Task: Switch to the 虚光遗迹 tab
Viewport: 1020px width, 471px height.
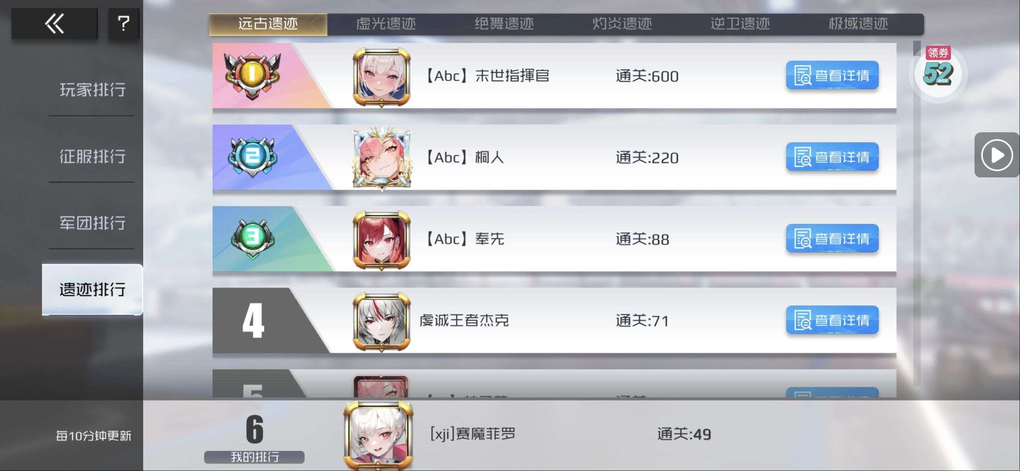Action: (x=386, y=24)
